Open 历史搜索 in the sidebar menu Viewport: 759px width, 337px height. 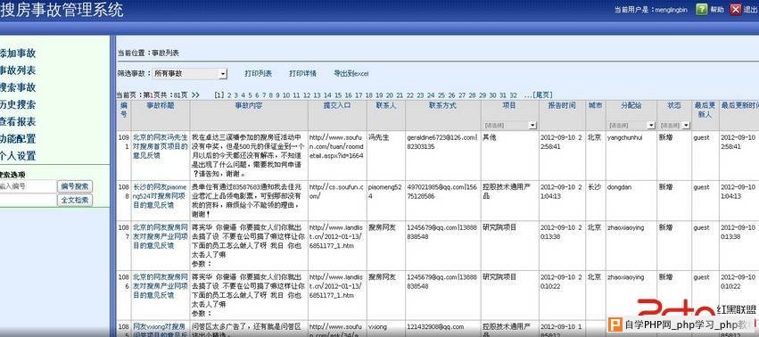tap(18, 104)
